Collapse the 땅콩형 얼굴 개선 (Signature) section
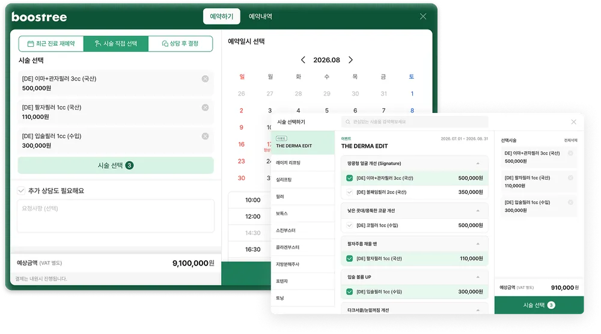The height and width of the screenshot is (334, 601). [478, 163]
